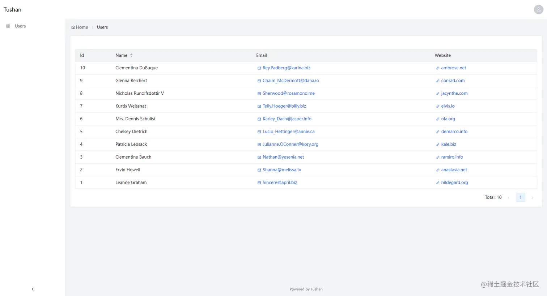This screenshot has width=547, height=296.
Task: Click the name Ervin Howell
Action: [x=128, y=170]
